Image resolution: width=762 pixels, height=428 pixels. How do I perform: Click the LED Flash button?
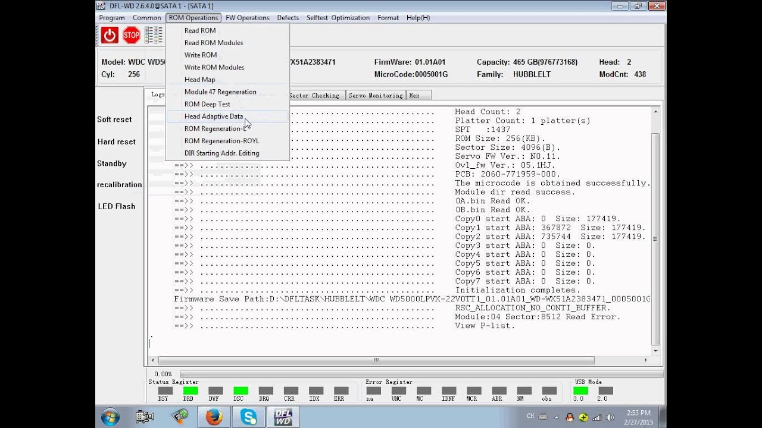(117, 206)
